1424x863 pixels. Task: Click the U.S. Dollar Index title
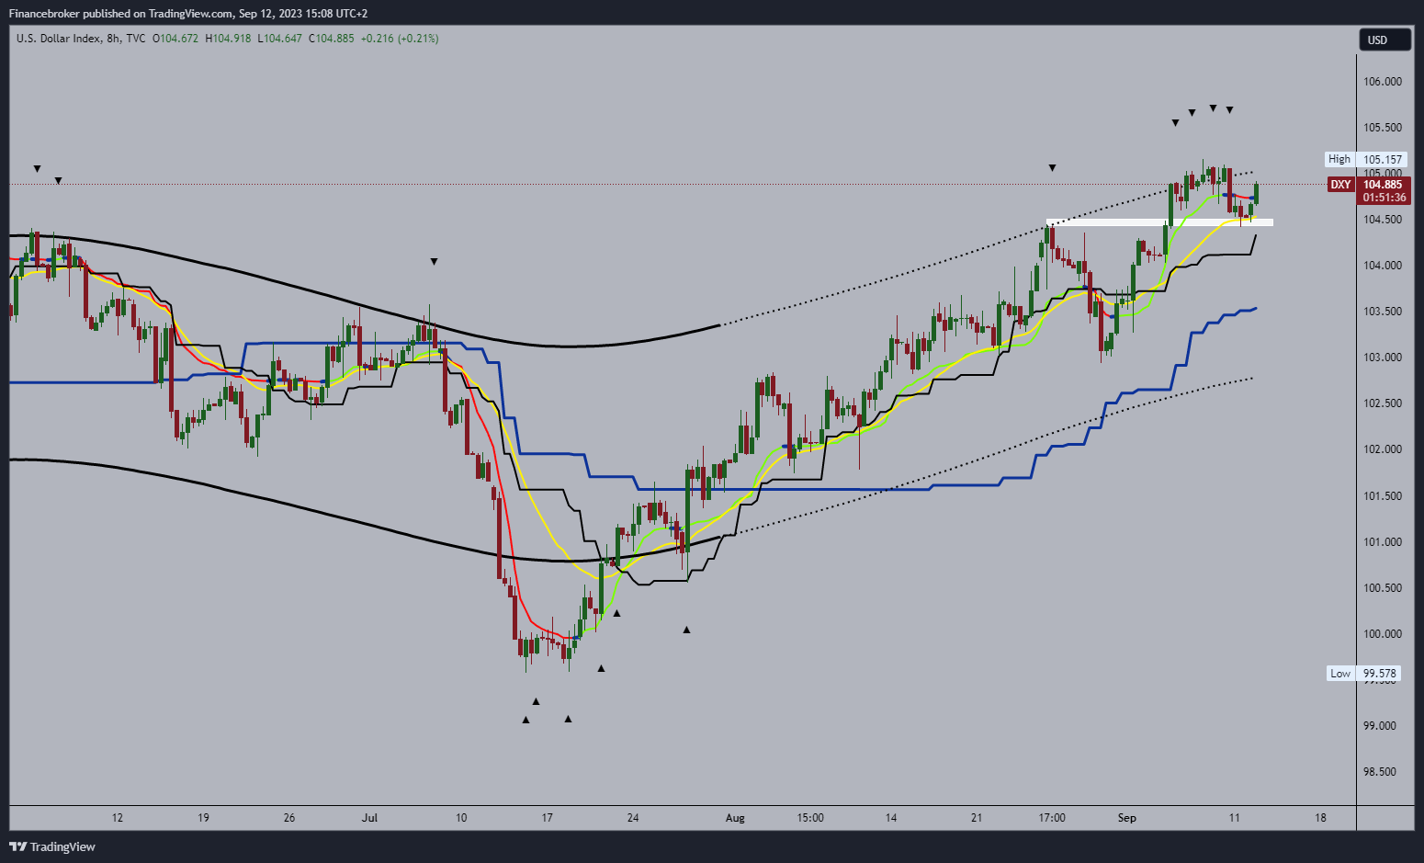(59, 39)
